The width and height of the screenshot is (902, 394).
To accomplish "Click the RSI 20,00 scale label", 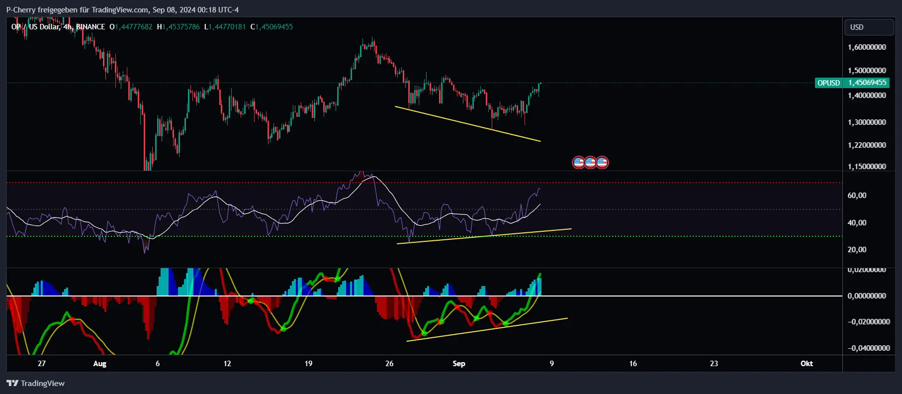I will [x=857, y=250].
